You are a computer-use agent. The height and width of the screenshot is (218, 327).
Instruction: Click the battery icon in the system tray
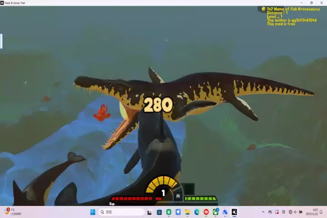[301, 212]
